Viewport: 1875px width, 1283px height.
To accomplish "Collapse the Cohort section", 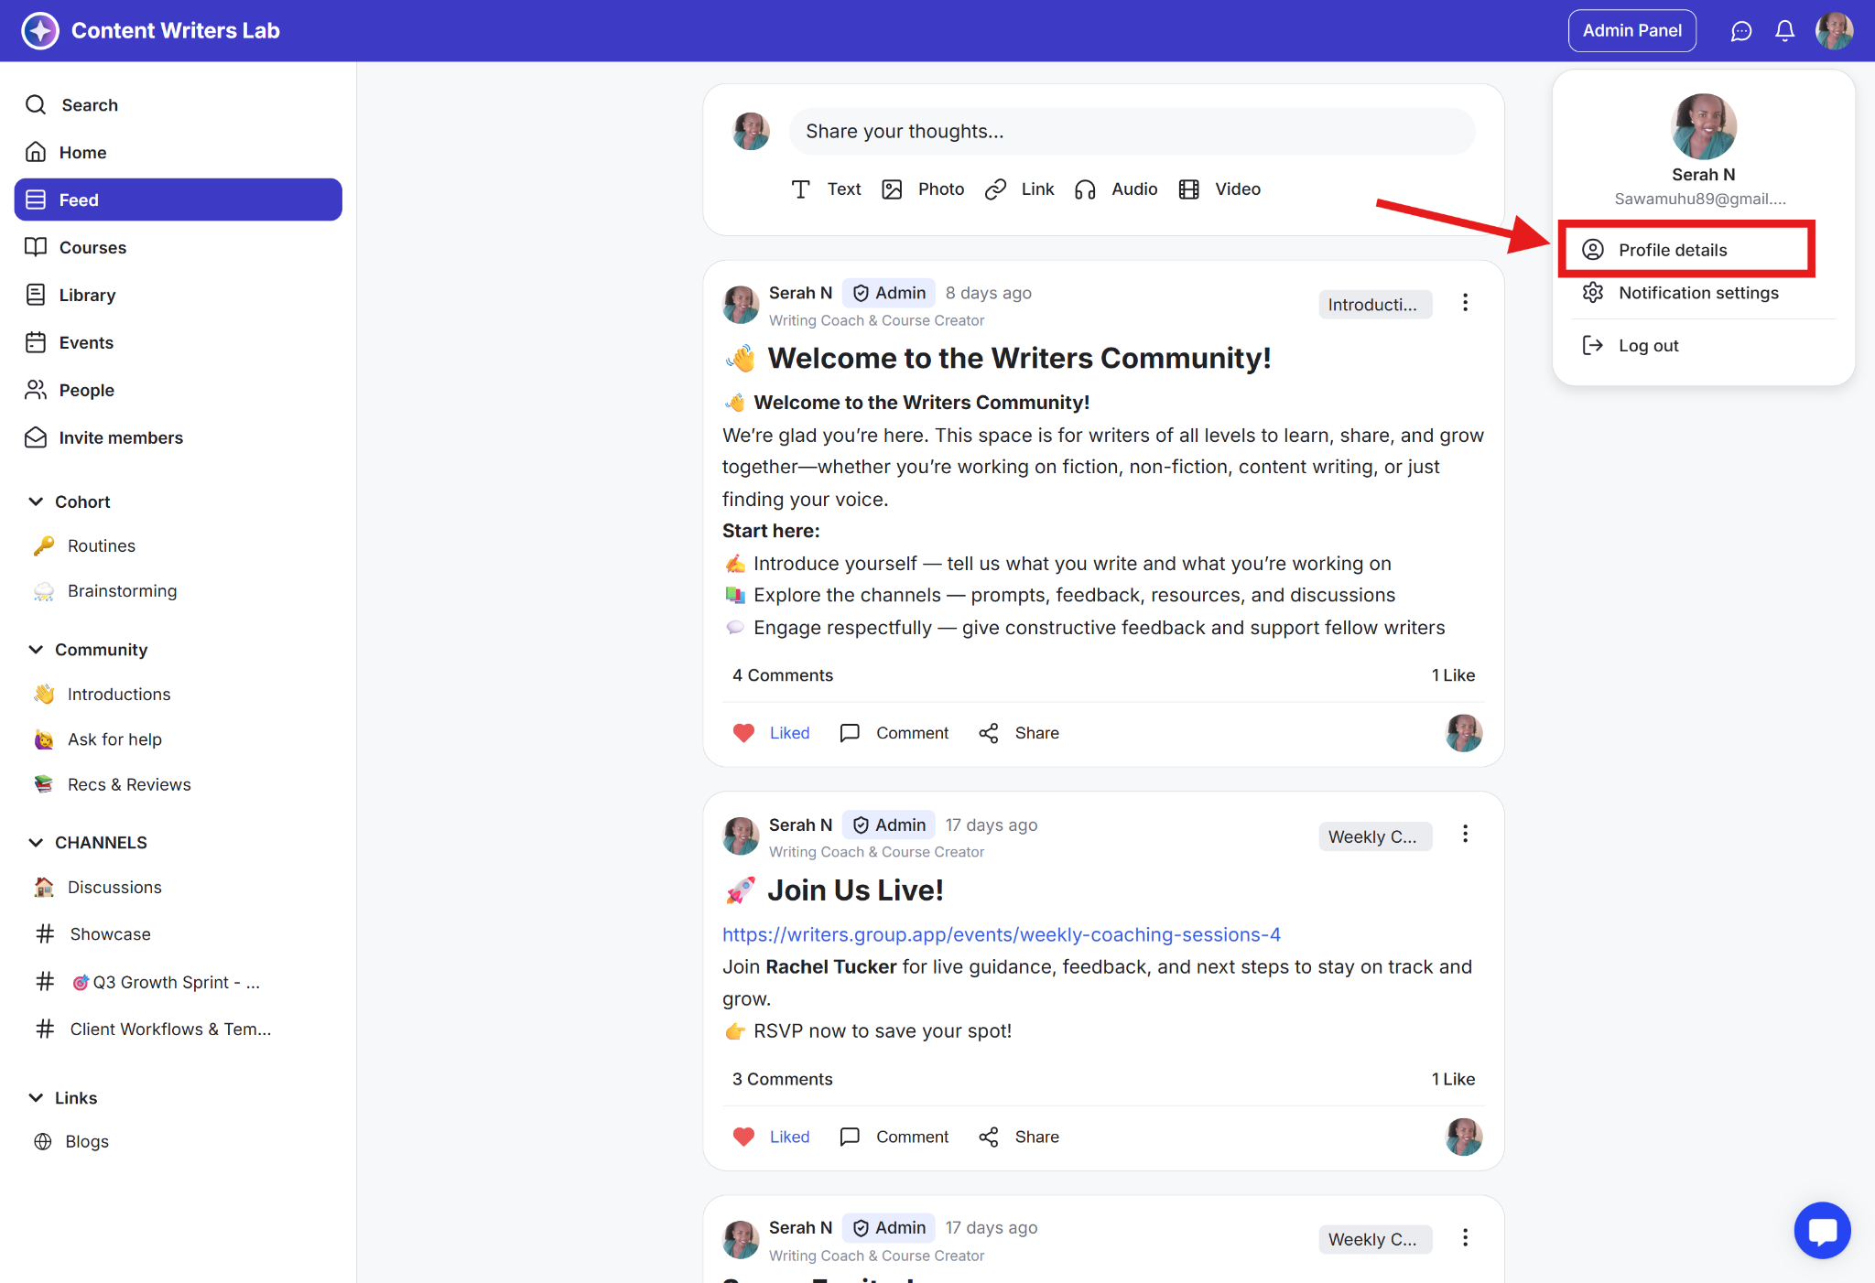I will 36,501.
